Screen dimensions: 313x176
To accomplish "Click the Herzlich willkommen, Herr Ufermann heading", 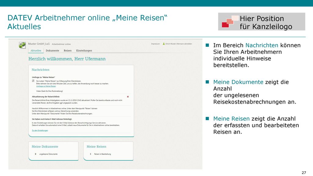I will [67, 59].
